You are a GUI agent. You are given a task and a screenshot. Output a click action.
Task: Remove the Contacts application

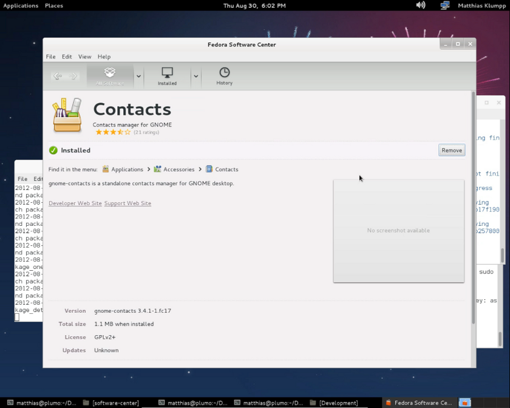452,151
